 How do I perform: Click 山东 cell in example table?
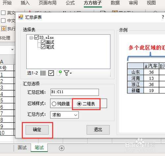pyautogui.click(x=136, y=72)
